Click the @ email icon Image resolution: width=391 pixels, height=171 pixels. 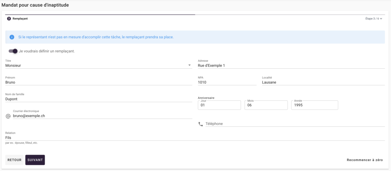(8, 116)
